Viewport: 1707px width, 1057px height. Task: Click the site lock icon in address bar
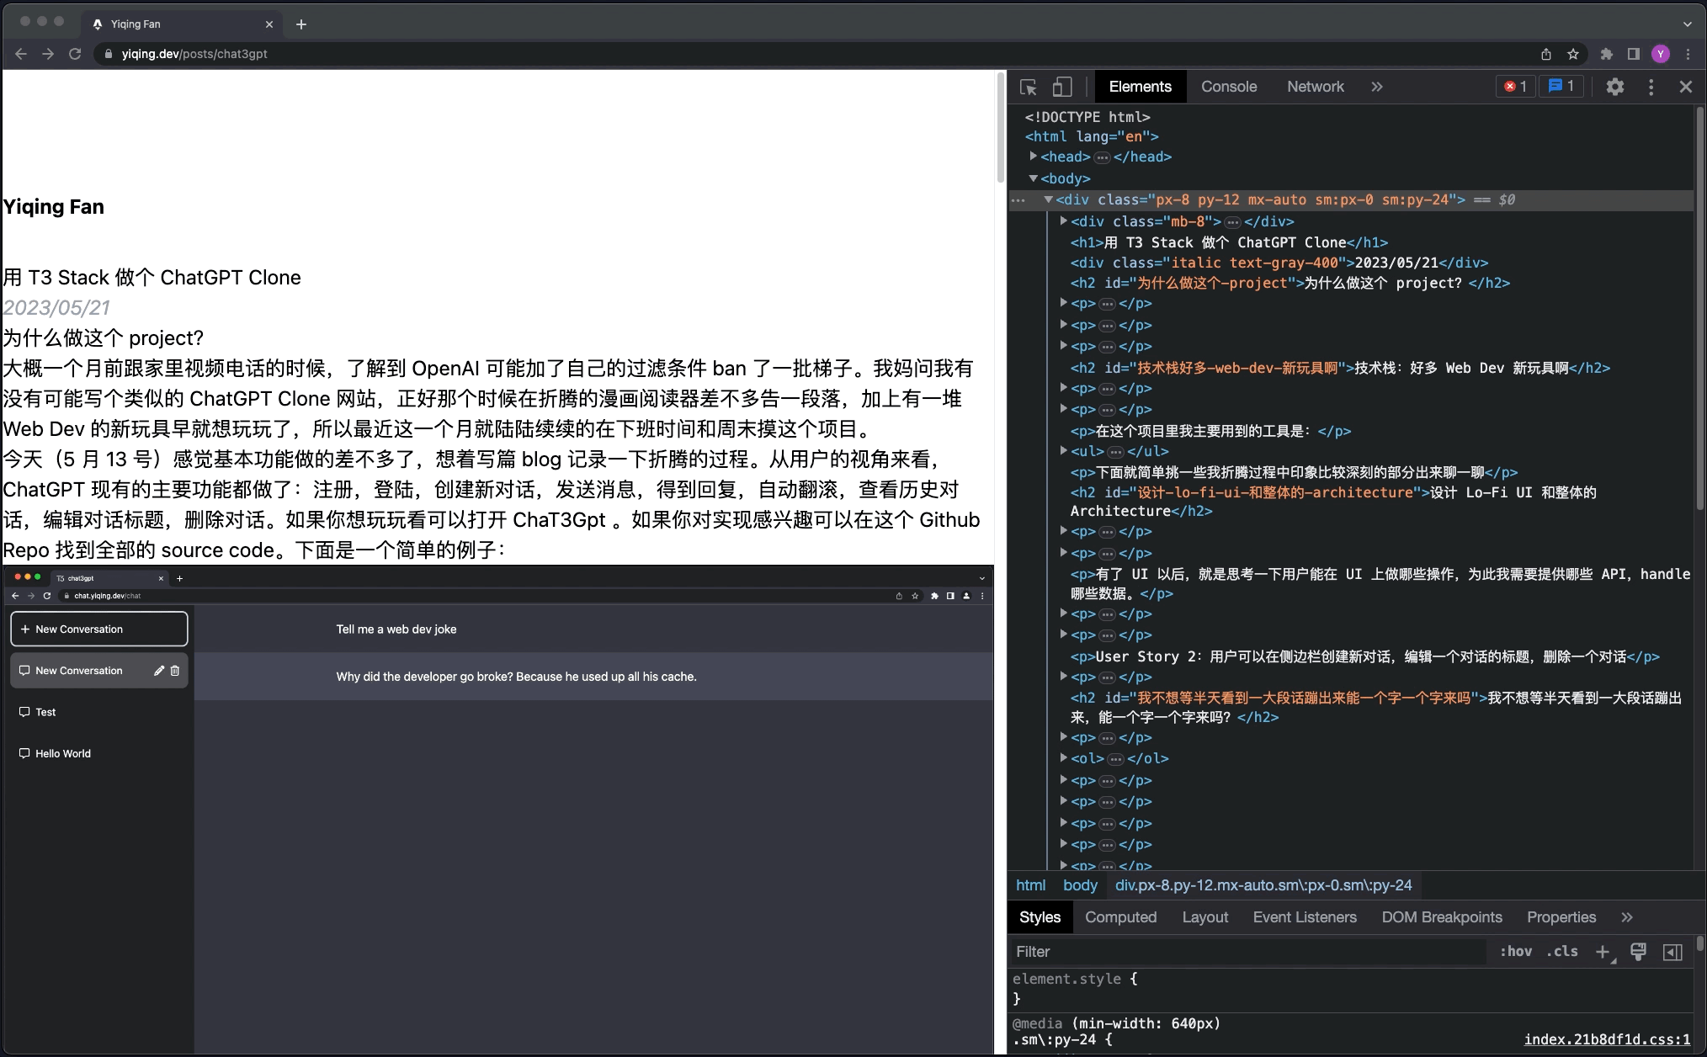(x=108, y=54)
